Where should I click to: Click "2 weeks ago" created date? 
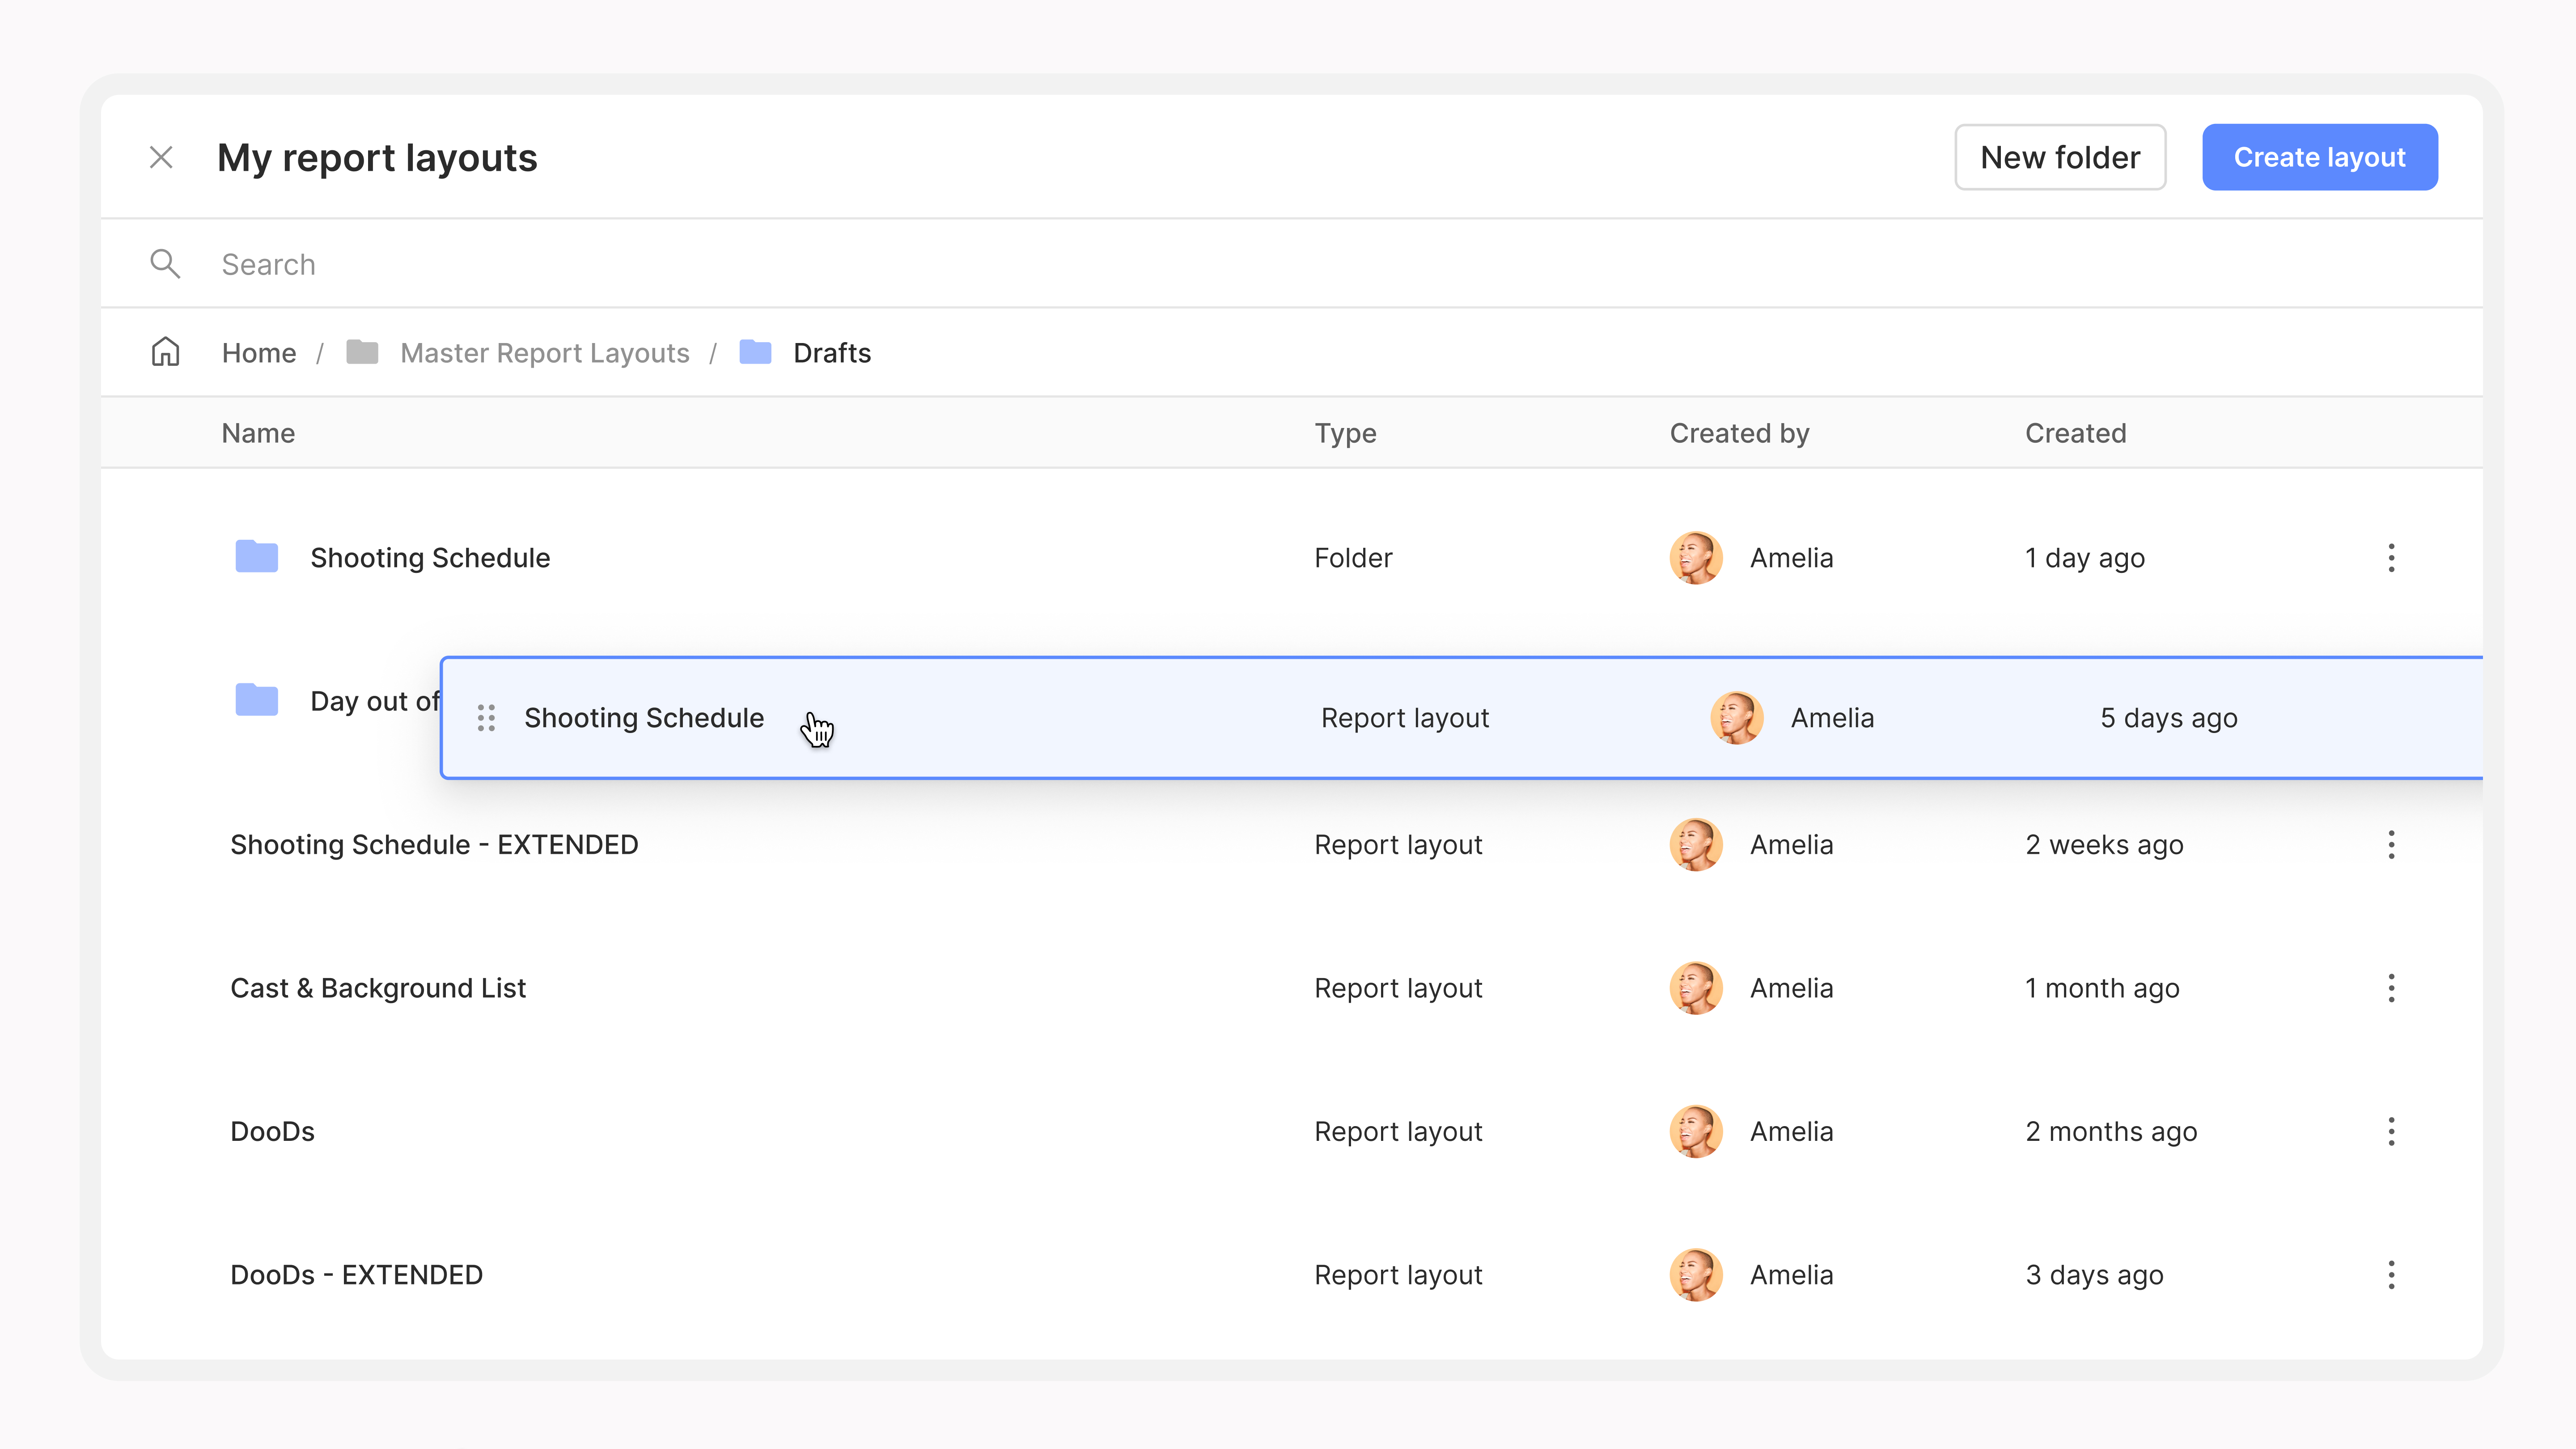(x=2104, y=845)
